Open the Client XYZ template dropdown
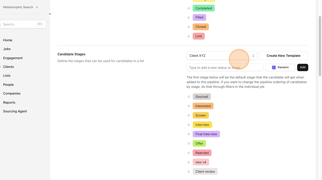The image size is (322, 180). 221,56
